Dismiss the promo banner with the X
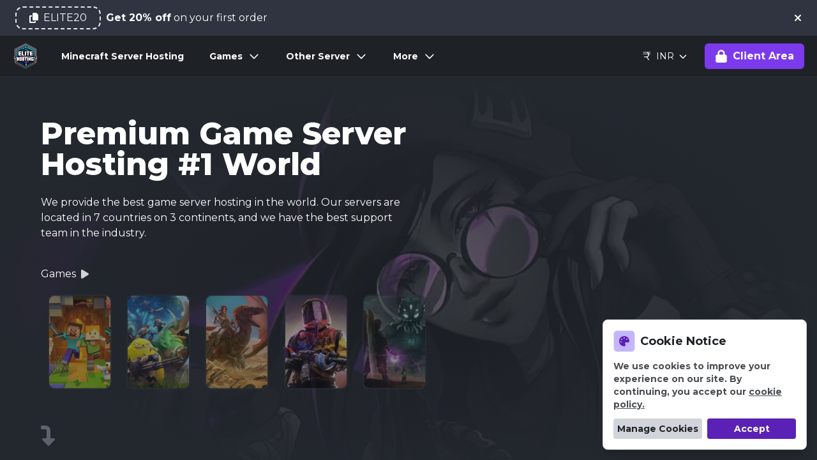 coord(798,18)
